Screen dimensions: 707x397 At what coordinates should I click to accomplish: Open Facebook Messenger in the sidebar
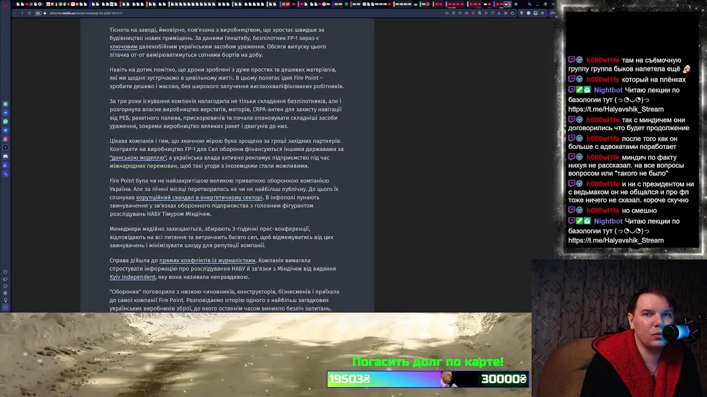(x=6, y=113)
